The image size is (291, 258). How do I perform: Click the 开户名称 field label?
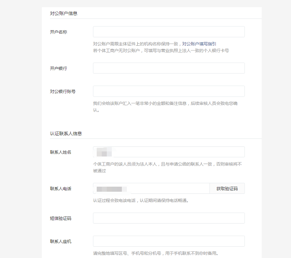coord(58,32)
